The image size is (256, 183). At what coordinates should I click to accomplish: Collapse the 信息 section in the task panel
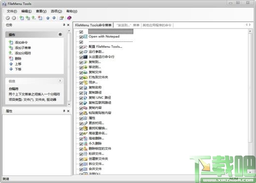[60, 80]
